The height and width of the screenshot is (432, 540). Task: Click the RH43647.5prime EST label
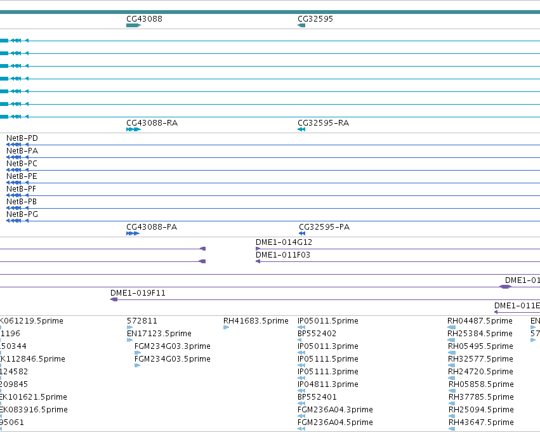(x=481, y=422)
